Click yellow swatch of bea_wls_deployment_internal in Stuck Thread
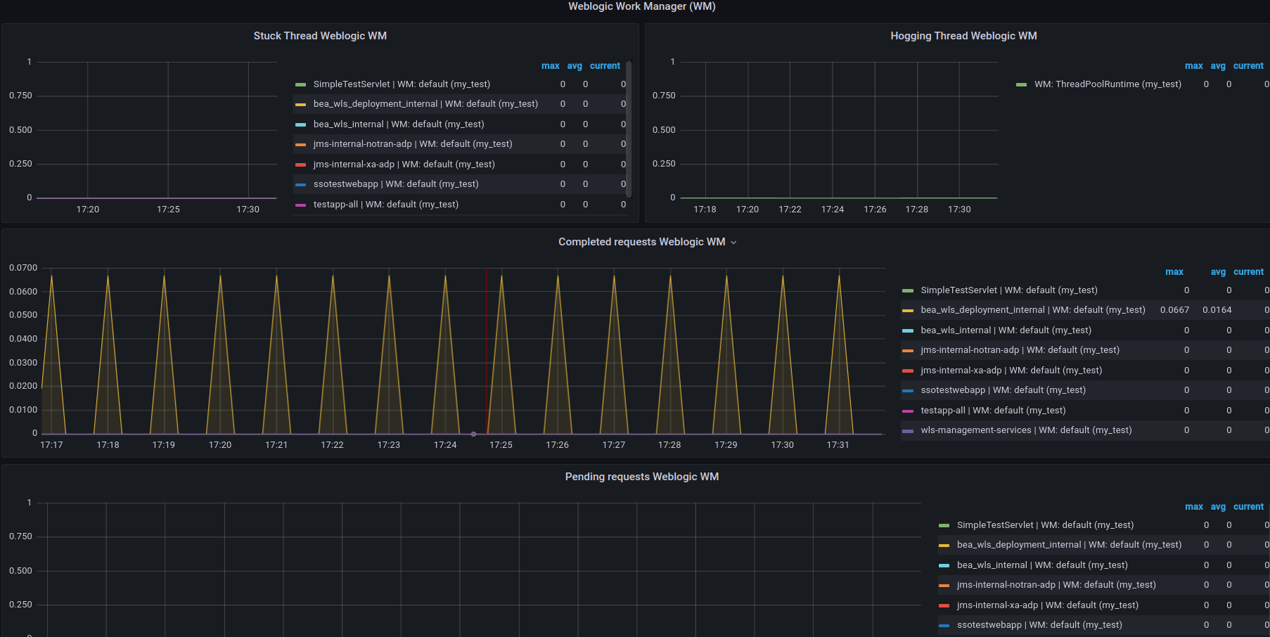 click(300, 105)
